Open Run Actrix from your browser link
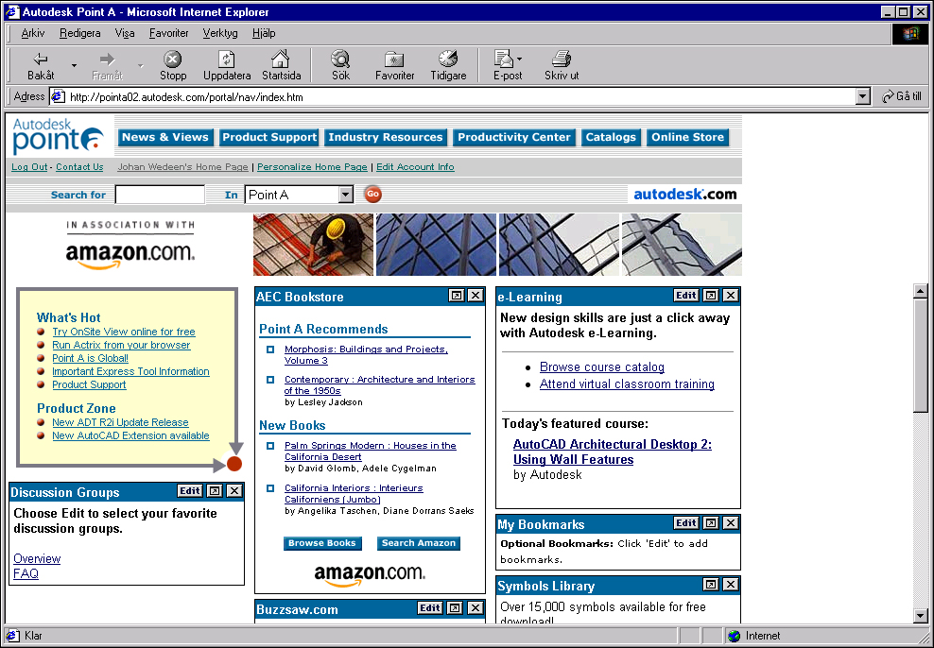The height and width of the screenshot is (648, 934). tap(121, 345)
